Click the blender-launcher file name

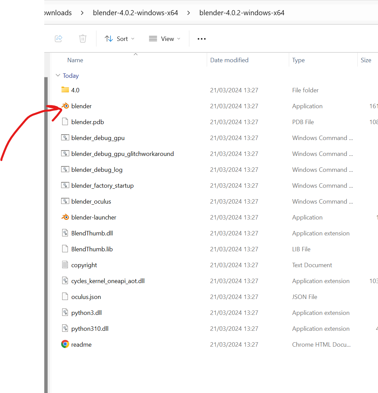coord(94,217)
